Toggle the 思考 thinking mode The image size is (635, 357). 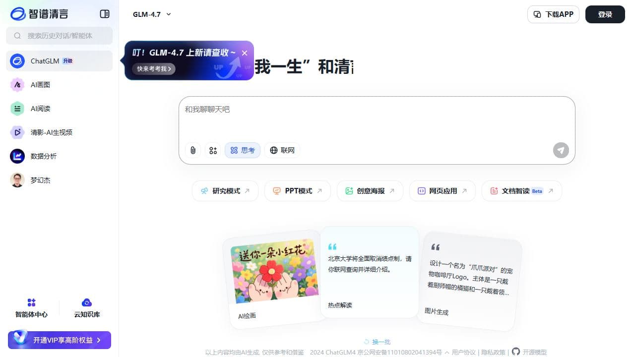coord(242,150)
